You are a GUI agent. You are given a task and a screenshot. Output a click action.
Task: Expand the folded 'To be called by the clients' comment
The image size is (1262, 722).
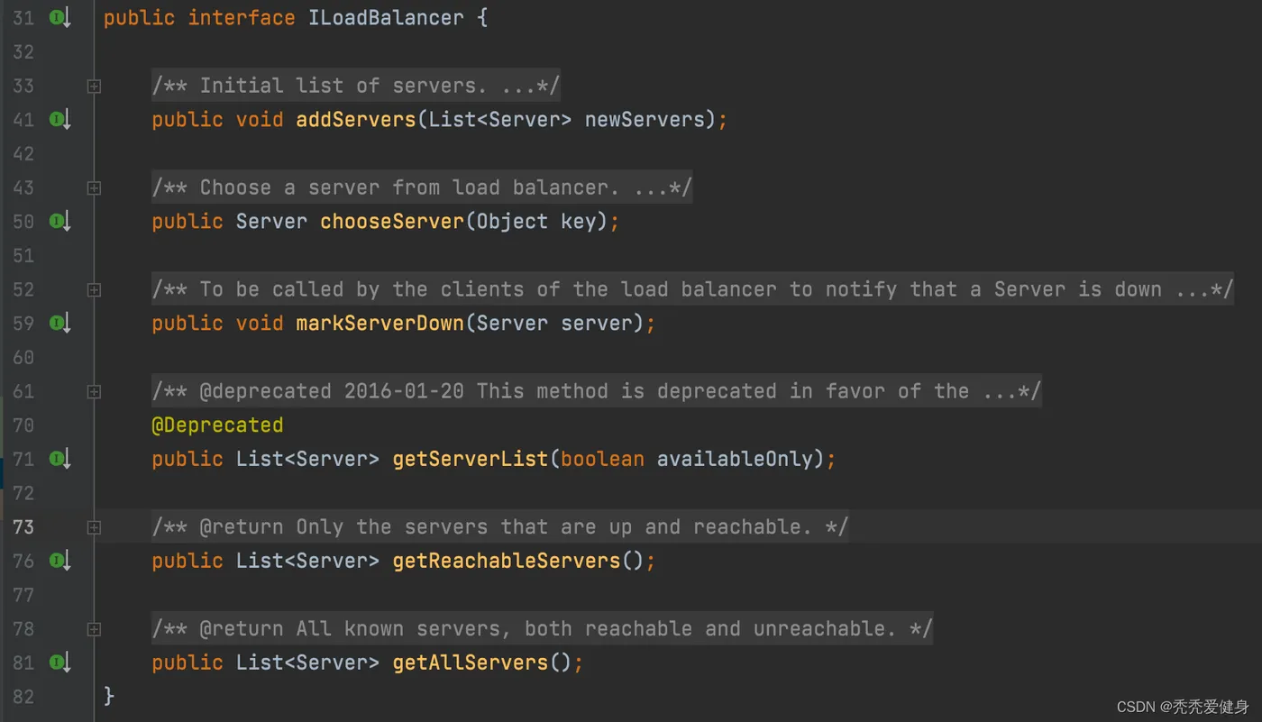(x=94, y=290)
